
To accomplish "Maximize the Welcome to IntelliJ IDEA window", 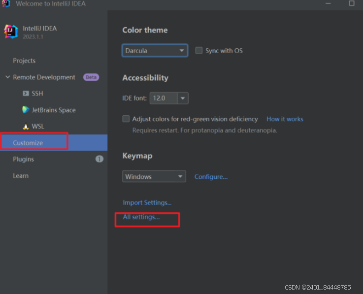I will pyautogui.click(x=352, y=3).
